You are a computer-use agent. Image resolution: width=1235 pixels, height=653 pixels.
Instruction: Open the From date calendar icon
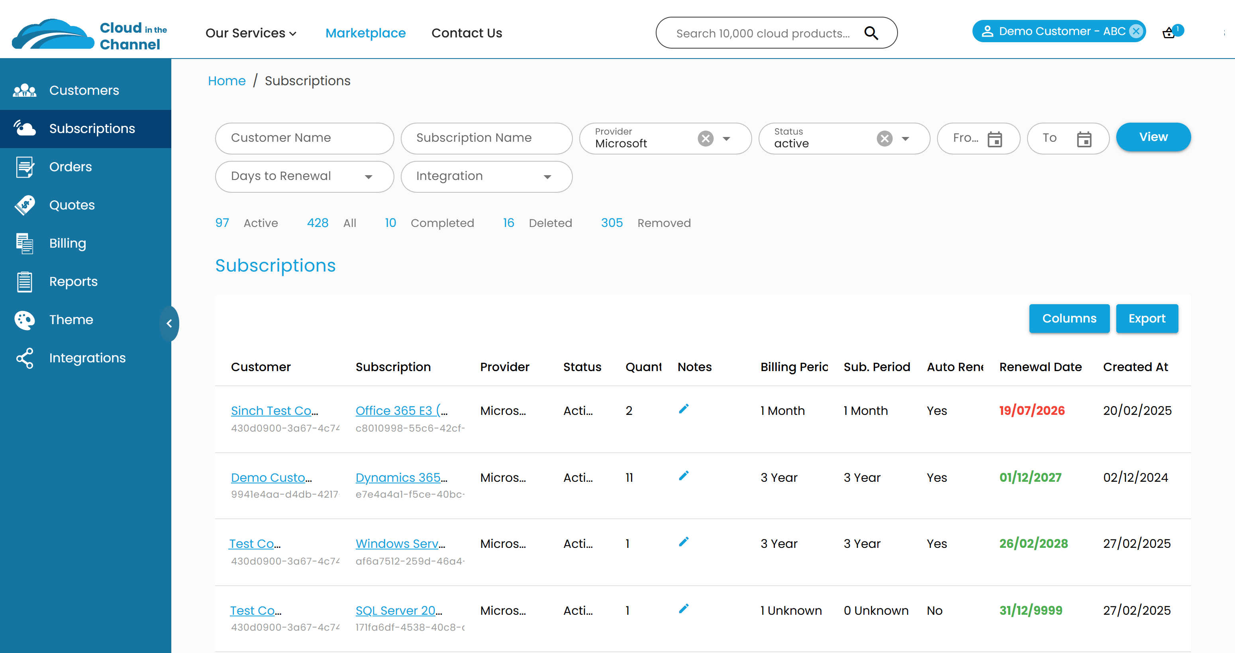coord(995,139)
